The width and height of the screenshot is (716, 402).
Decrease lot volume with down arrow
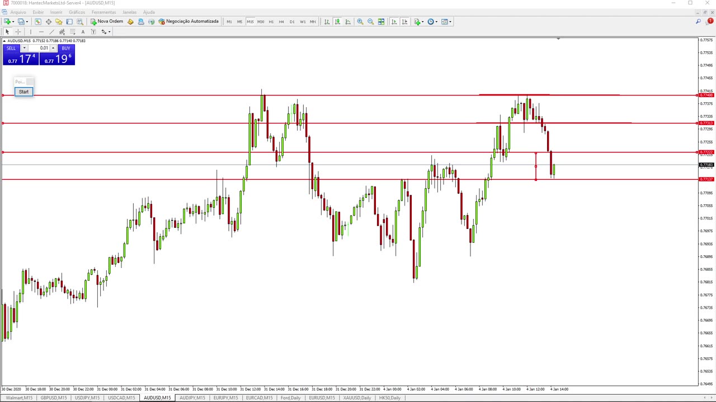tap(24, 48)
